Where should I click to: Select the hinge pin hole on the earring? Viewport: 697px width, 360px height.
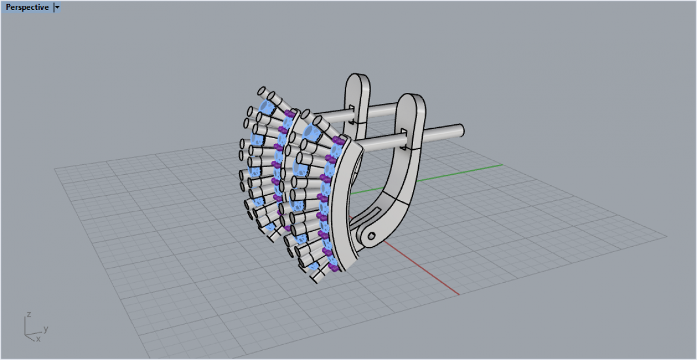click(372, 235)
